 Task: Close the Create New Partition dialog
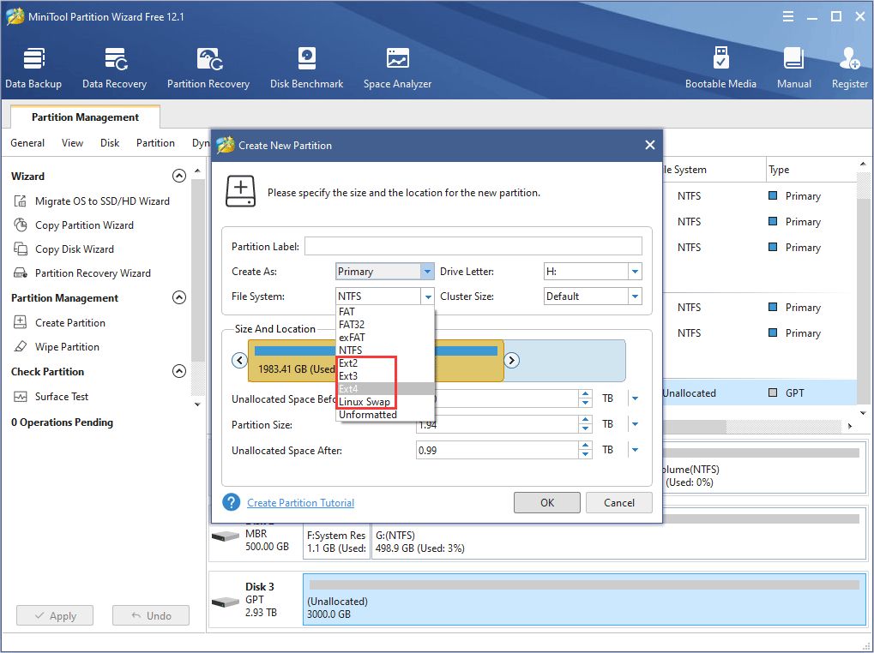pos(650,145)
